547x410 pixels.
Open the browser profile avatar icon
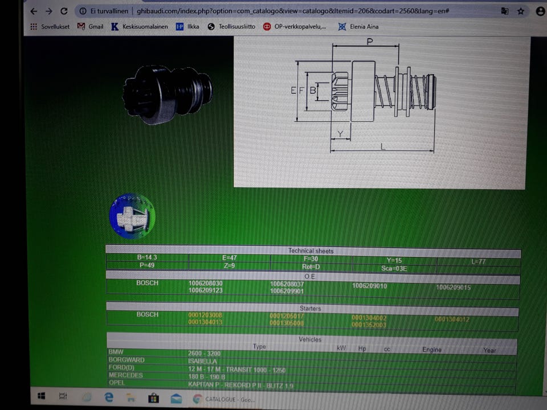coord(540,11)
